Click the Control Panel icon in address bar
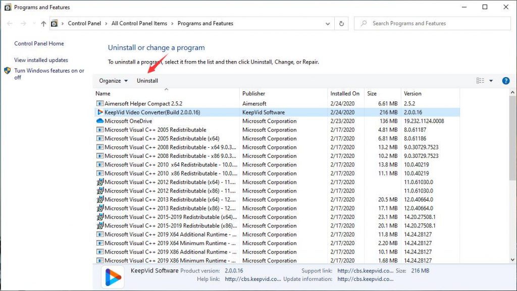The image size is (517, 291). pyautogui.click(x=55, y=23)
